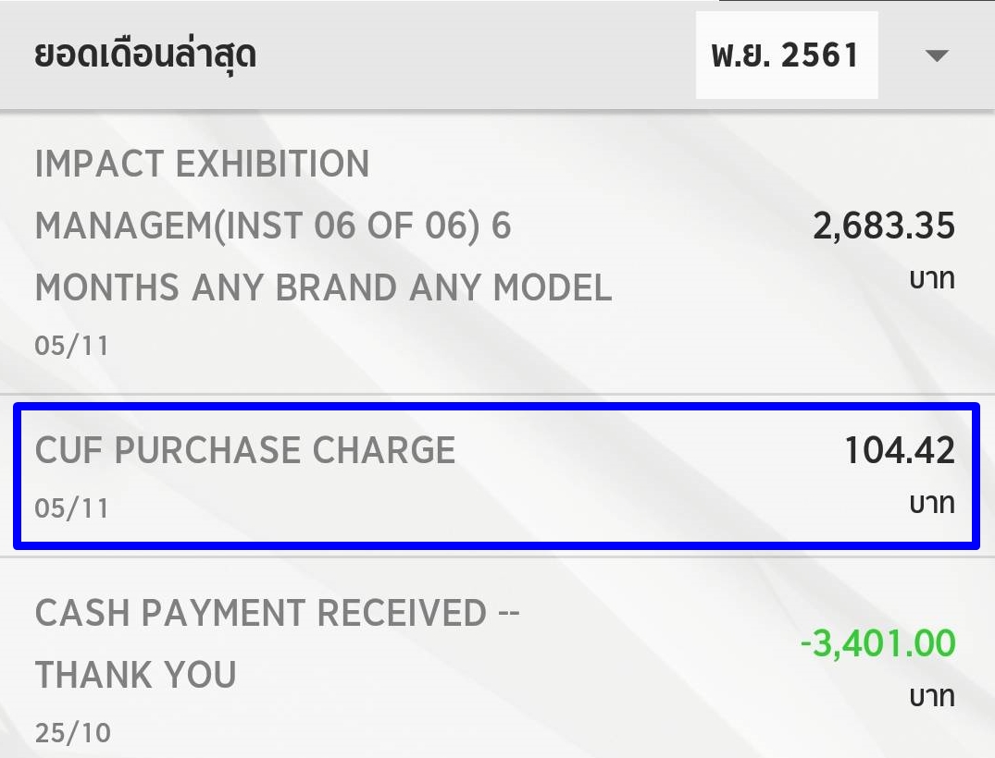Image resolution: width=995 pixels, height=758 pixels.
Task: Tap the บาท label under -3,401.00
Action: coord(930,695)
